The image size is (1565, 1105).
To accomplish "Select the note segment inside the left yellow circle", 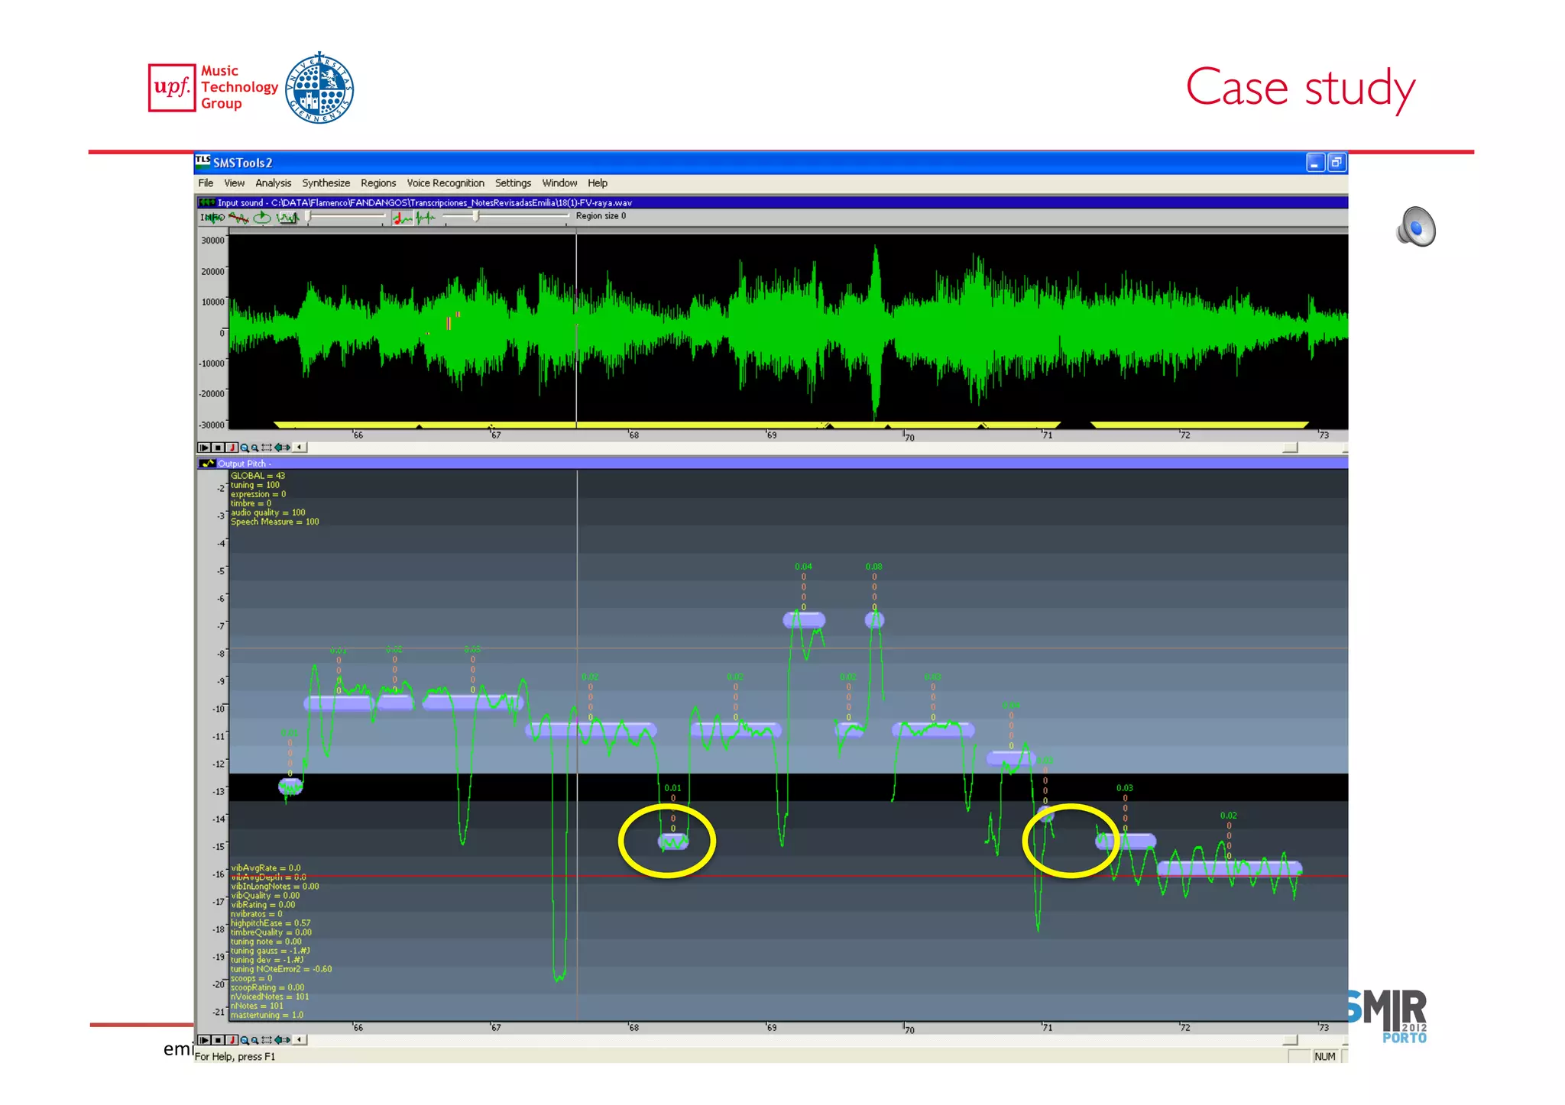I will point(673,842).
